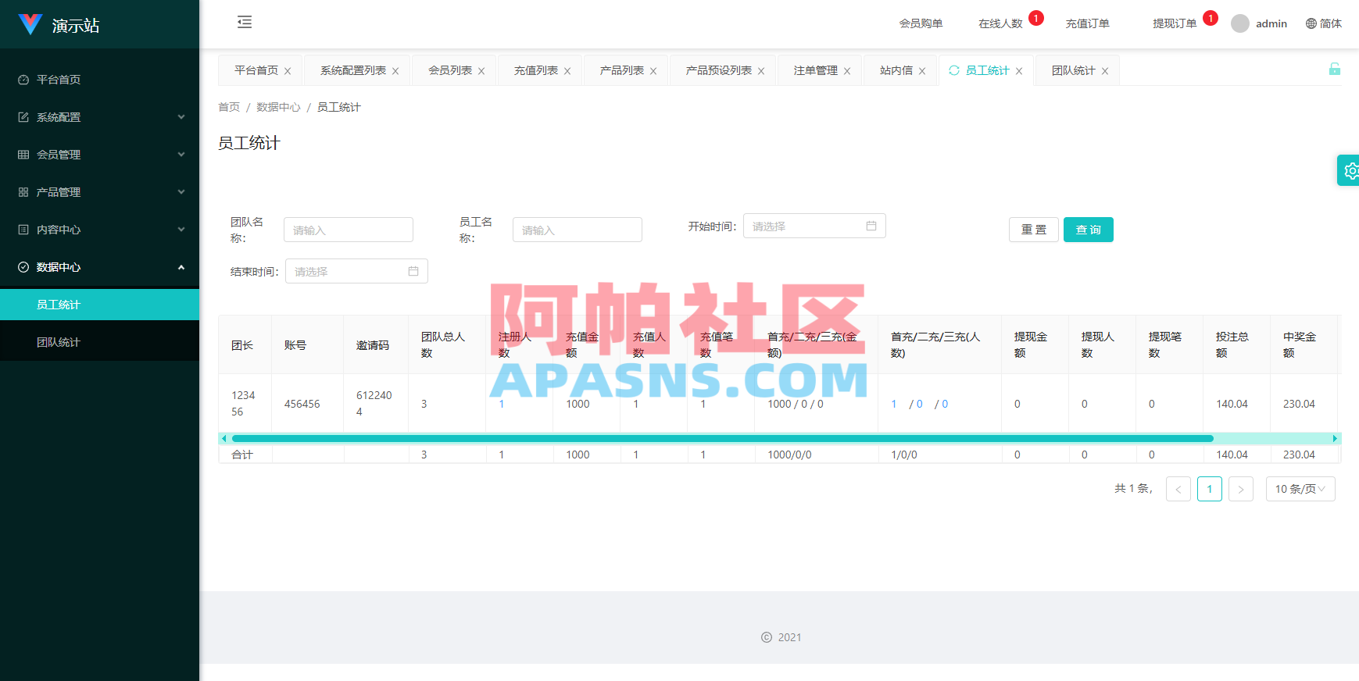Open 提现订单 in the top bar
Screen dimensions: 1359x681
click(1175, 23)
